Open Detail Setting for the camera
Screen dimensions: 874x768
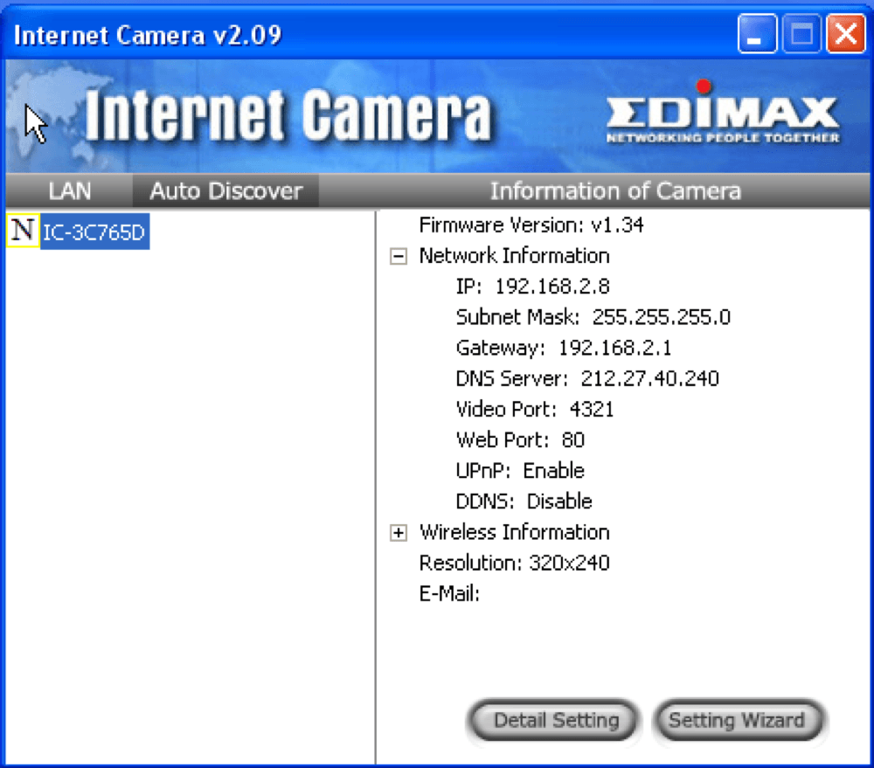(x=555, y=720)
